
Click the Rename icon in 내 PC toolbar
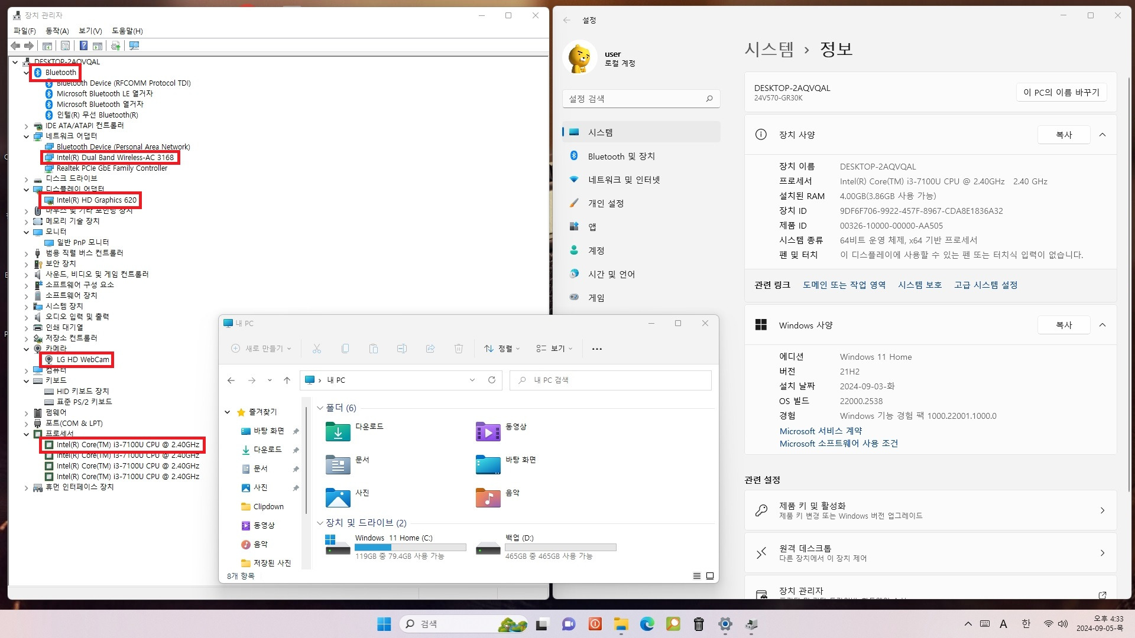[402, 349]
